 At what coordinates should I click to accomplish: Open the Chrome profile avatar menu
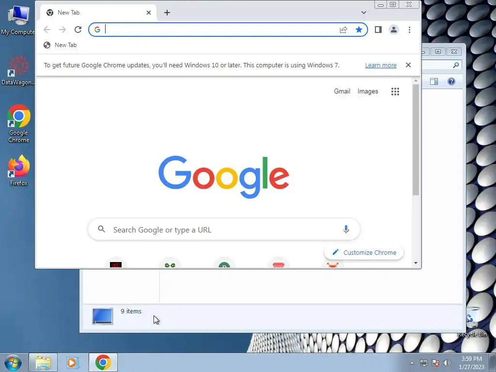(x=393, y=30)
